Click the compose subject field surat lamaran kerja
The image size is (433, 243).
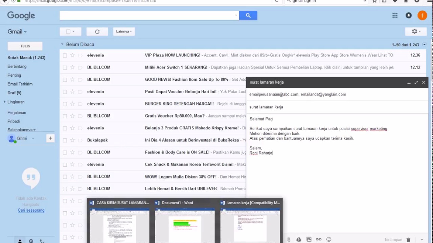[x=337, y=107]
